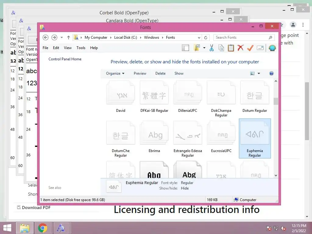Go up one folder level arrow
This screenshot has height=234, width=312.
coord(69,37)
